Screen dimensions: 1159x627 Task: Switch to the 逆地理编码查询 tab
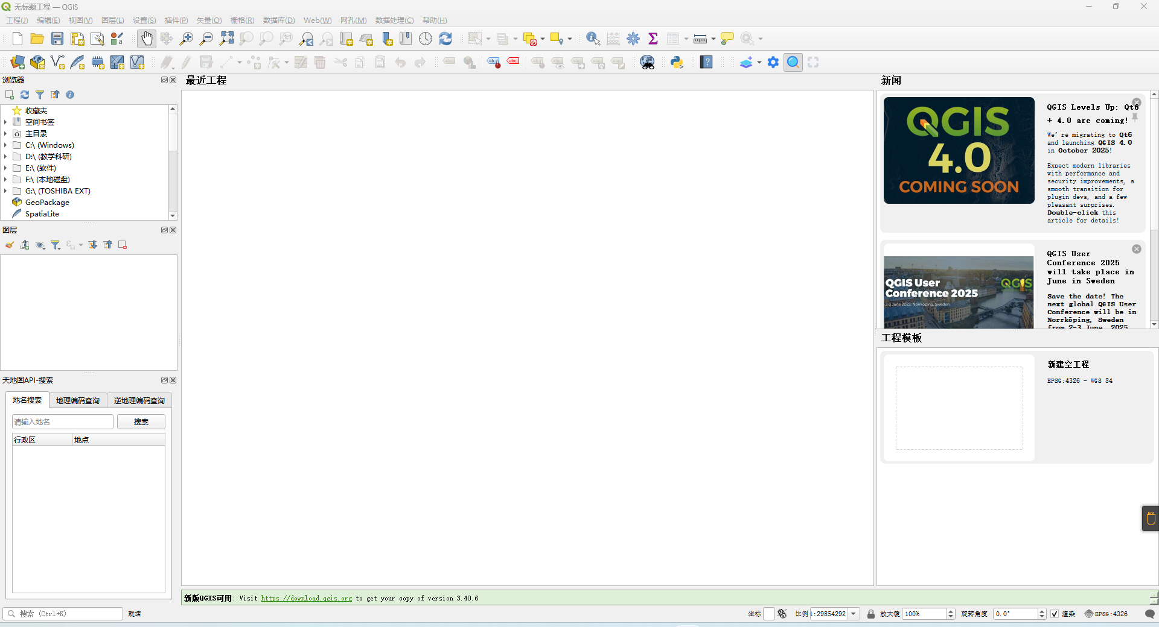click(x=139, y=401)
